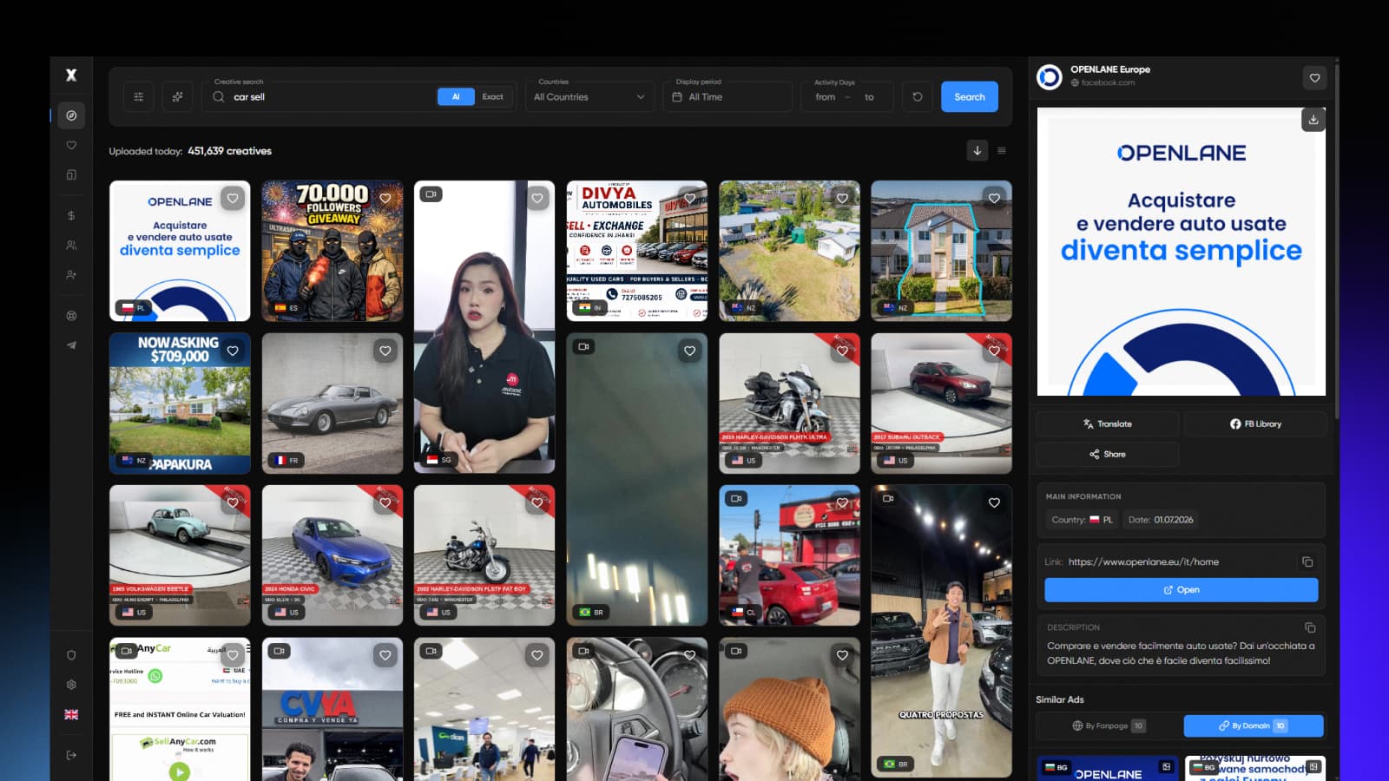Click the logout icon in sidebar
The height and width of the screenshot is (781, 1389).
tap(71, 755)
